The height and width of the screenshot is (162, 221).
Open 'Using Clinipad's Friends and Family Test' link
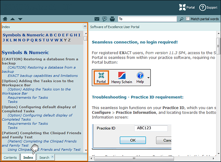(44, 150)
